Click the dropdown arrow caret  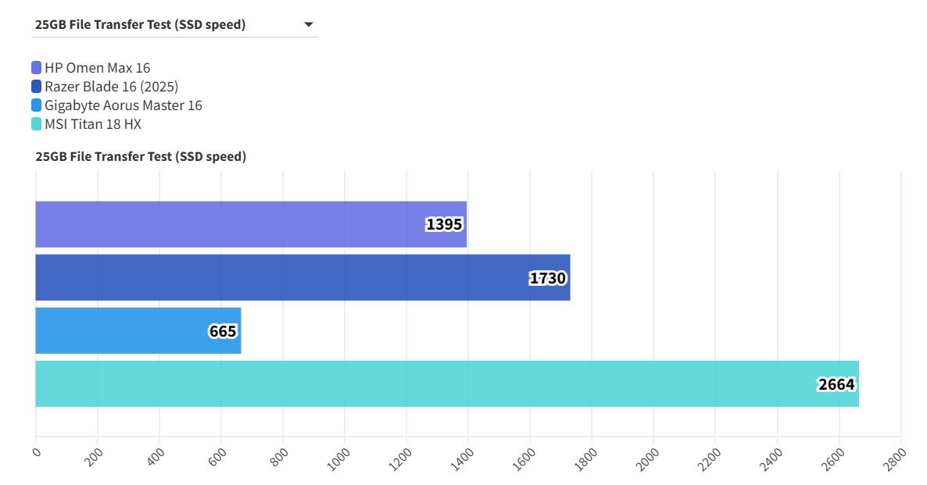point(308,25)
